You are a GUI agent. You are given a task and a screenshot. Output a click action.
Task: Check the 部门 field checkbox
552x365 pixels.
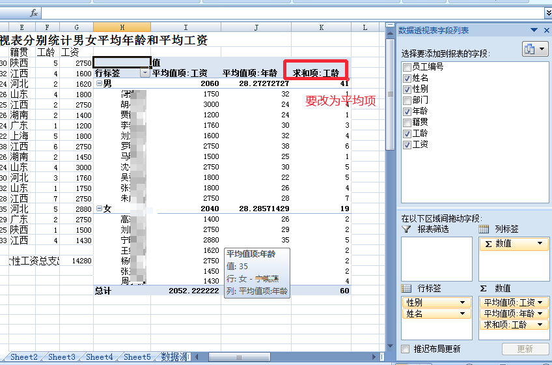[407, 100]
